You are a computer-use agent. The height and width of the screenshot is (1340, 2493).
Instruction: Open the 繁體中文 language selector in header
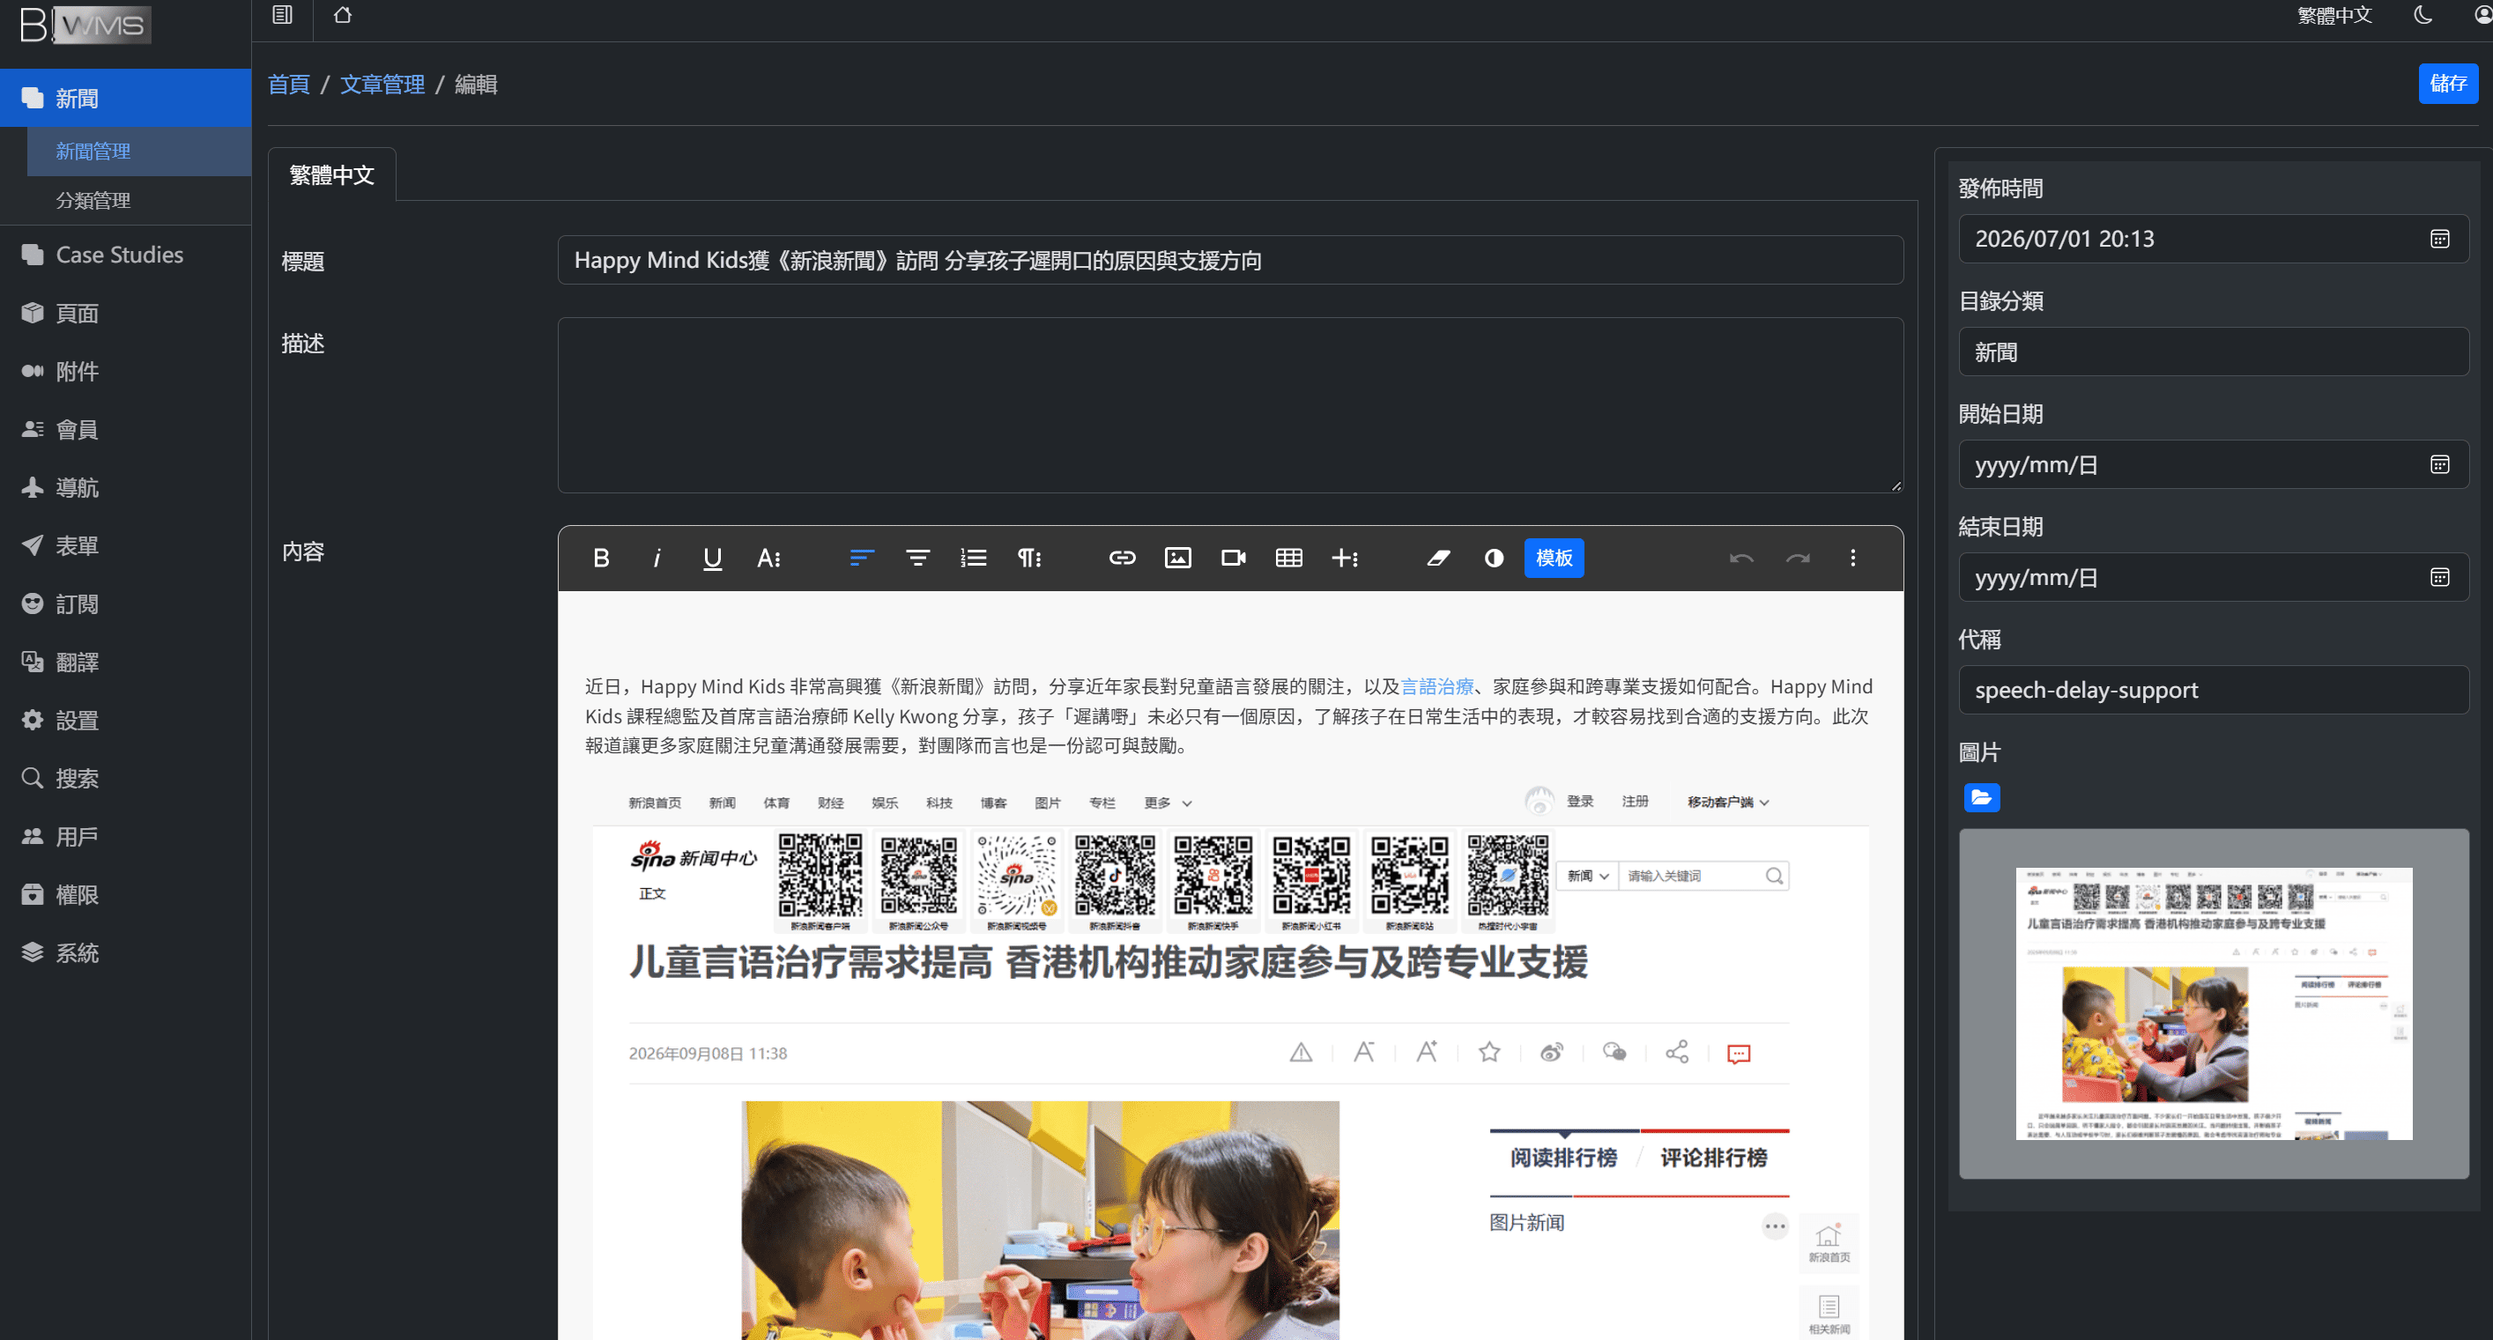point(2334,14)
